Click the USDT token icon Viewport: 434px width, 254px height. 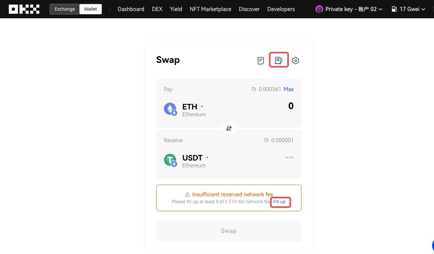point(170,160)
